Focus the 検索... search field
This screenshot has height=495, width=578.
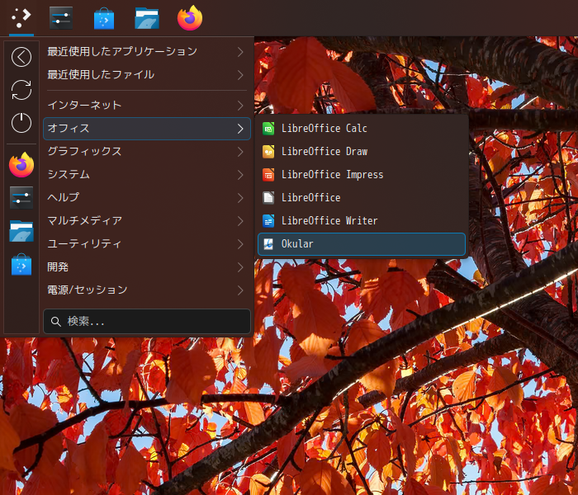(x=147, y=322)
